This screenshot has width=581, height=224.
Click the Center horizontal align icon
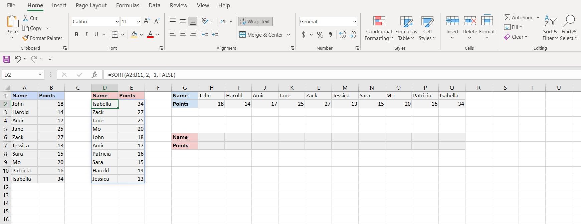pos(183,35)
